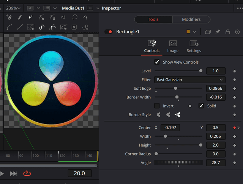Set points to Smooth curve
The height and width of the screenshot is (184, 243).
(9, 27)
